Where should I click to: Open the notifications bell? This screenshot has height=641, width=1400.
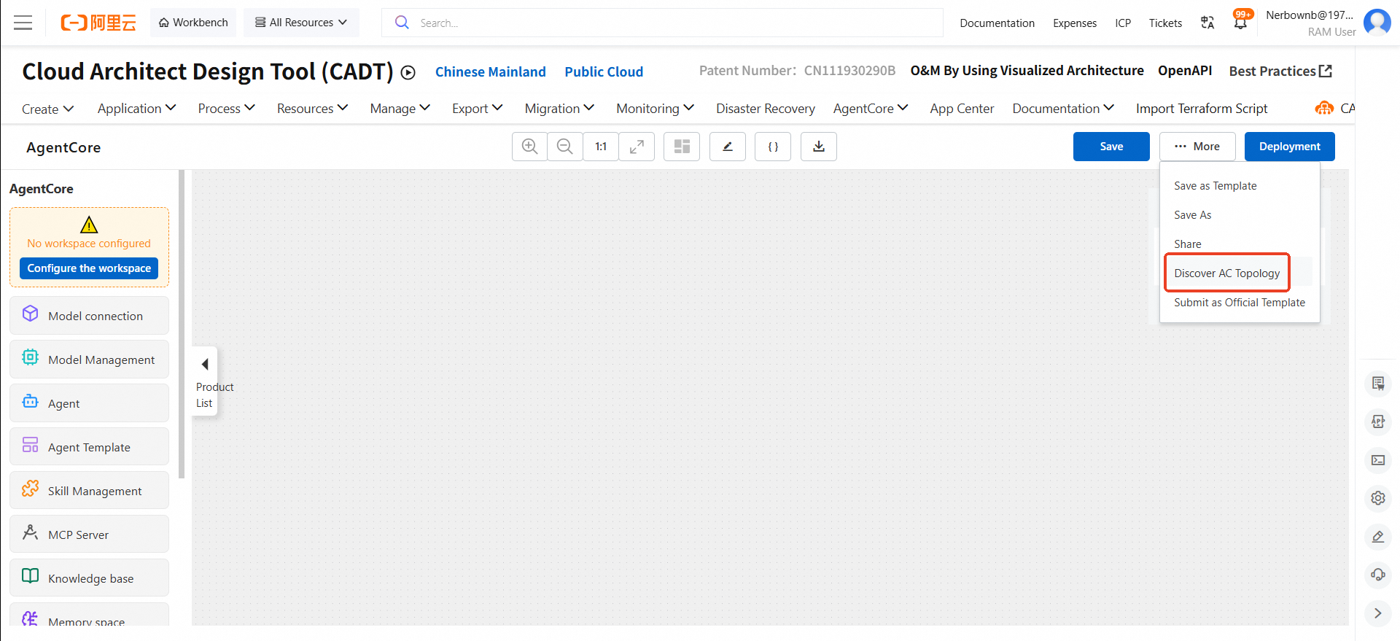coord(1240,22)
